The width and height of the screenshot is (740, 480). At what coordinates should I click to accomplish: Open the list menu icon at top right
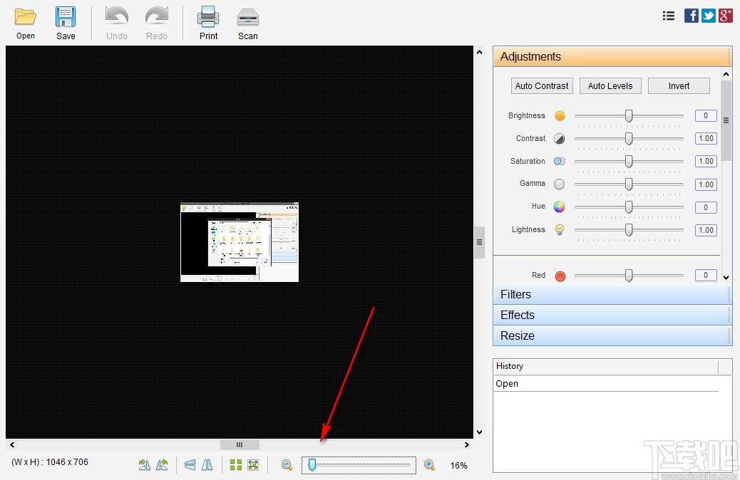tap(668, 16)
